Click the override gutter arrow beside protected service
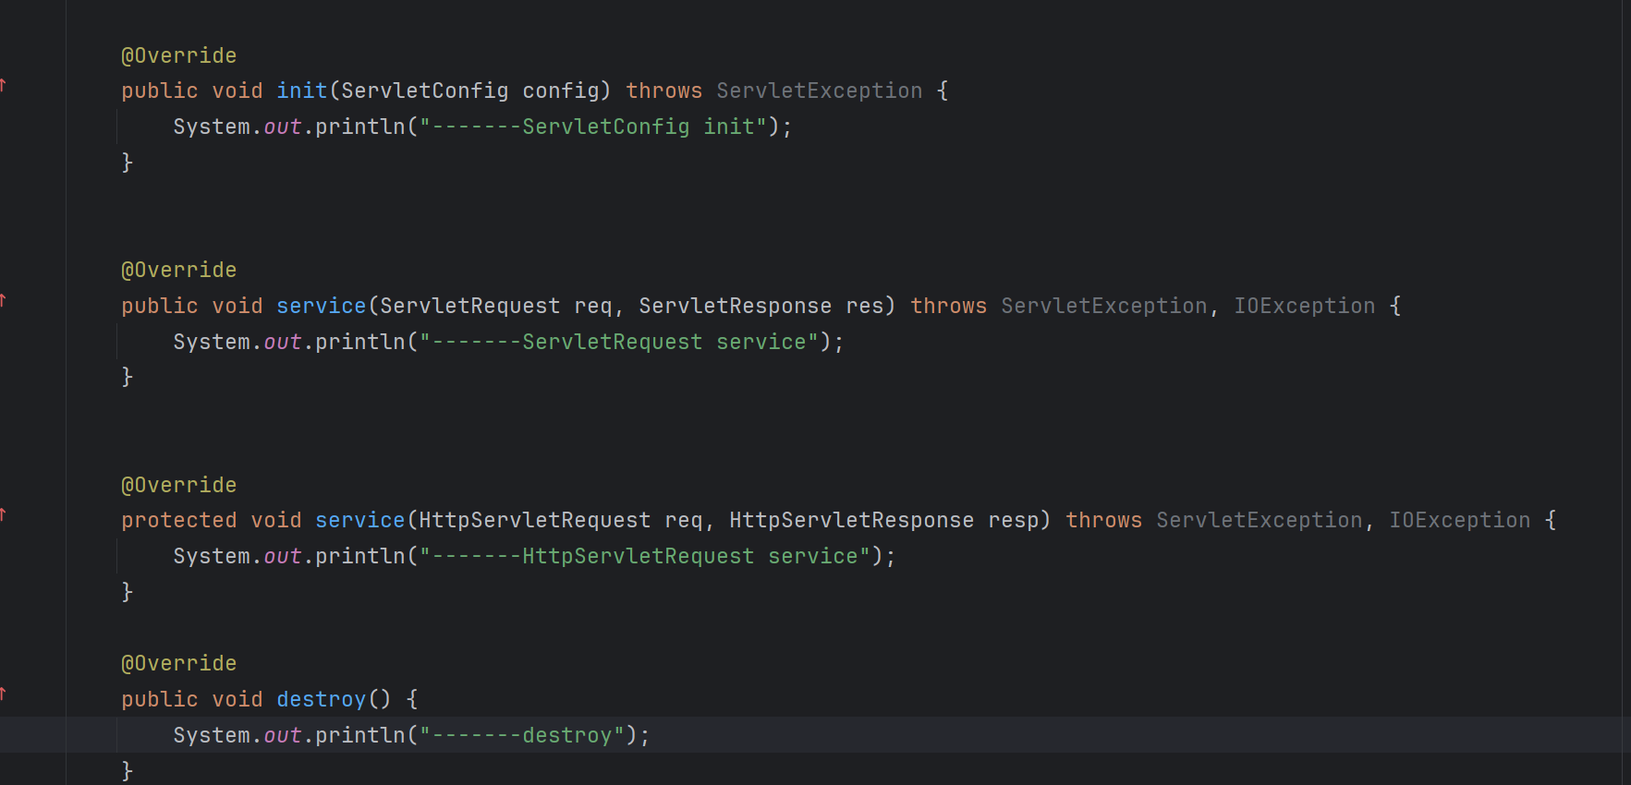 pos(3,514)
